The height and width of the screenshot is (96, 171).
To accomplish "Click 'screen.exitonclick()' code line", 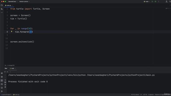I will [x=22, y=42].
